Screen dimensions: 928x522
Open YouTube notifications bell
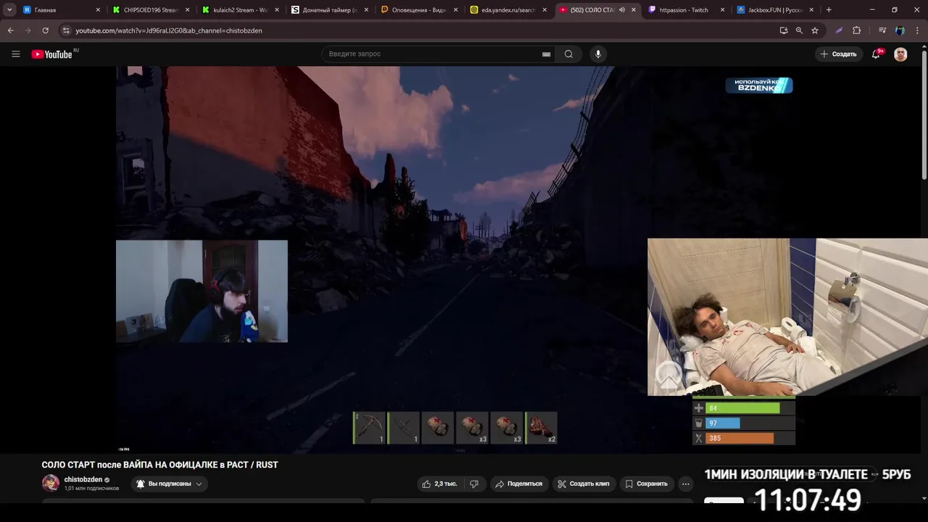click(x=876, y=54)
